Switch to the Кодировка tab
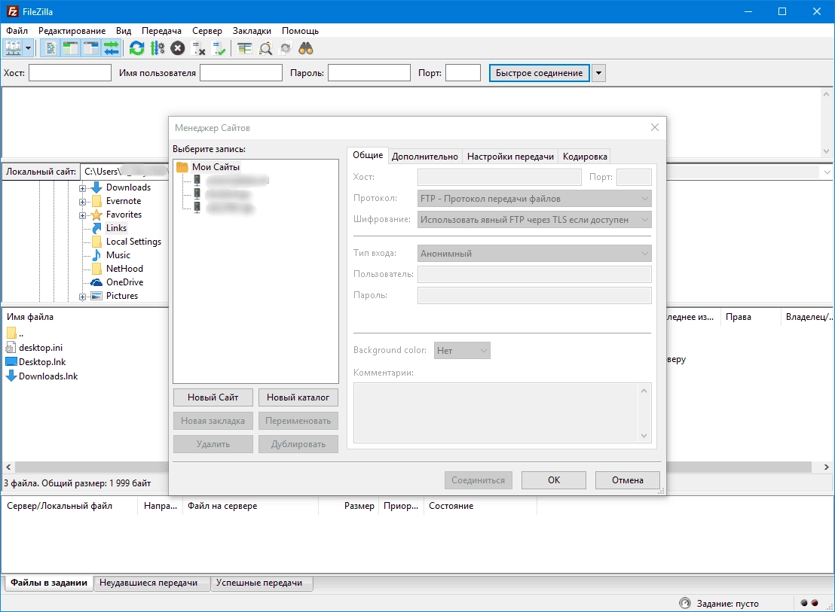Viewport: 835px width, 612px height. coord(585,157)
